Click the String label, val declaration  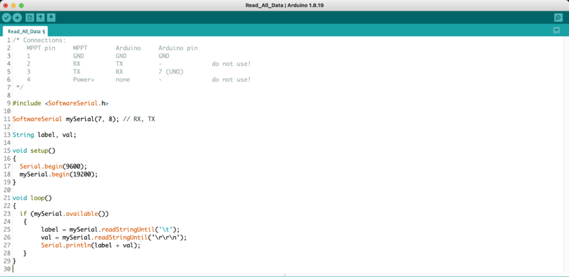point(44,134)
